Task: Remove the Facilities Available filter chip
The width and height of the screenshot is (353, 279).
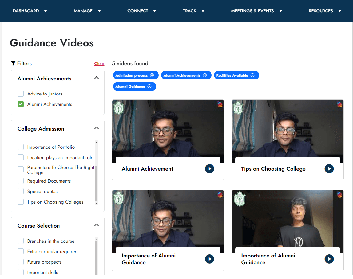Action: coord(252,75)
